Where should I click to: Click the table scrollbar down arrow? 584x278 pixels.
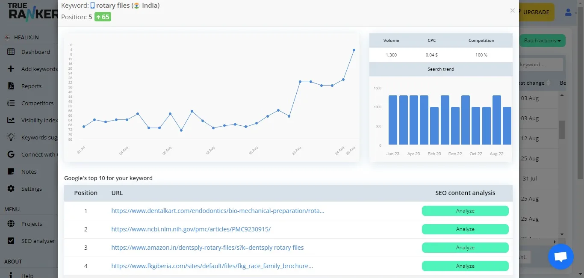562,234
